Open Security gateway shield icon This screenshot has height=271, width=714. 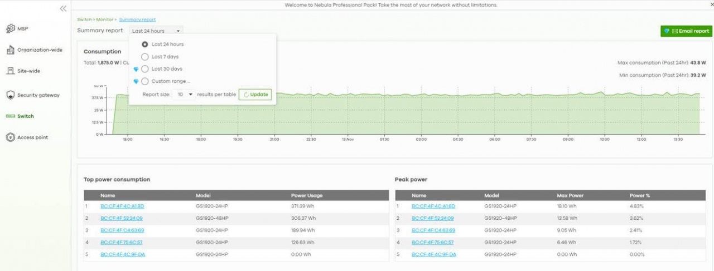(x=10, y=95)
